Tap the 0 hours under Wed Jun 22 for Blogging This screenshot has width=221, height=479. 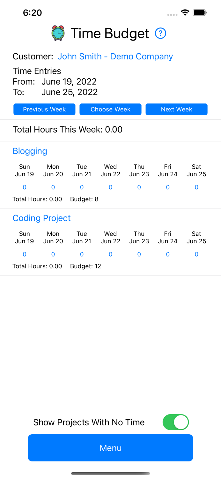point(110,187)
